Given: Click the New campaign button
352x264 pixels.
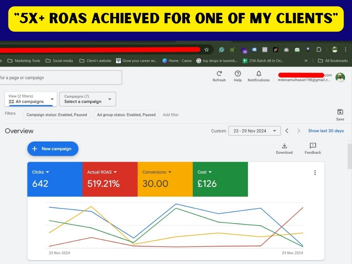Looking at the screenshot, I should point(53,149).
